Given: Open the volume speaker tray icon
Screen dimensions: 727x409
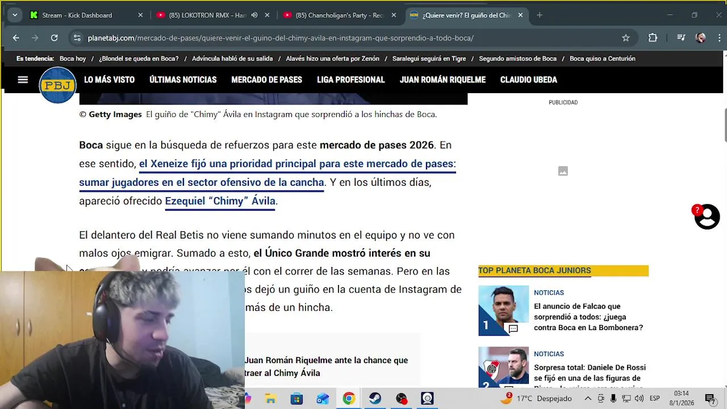Looking at the screenshot, I should click(639, 399).
